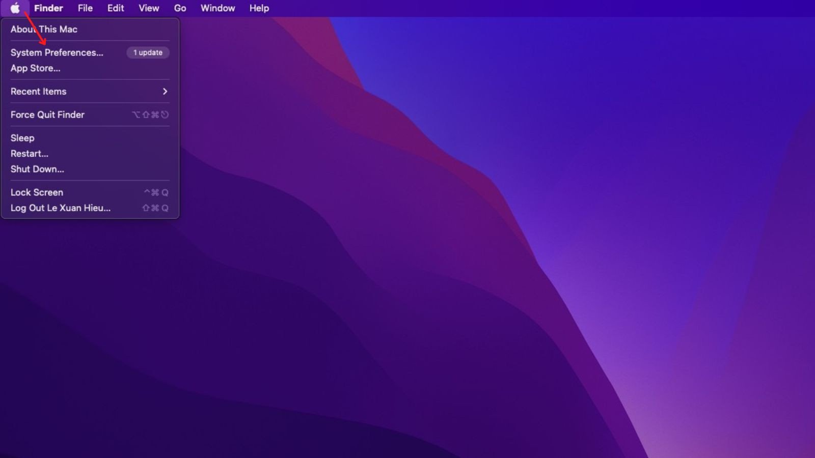Expand the Recent Items submenu
This screenshot has width=815, height=458.
click(38, 92)
